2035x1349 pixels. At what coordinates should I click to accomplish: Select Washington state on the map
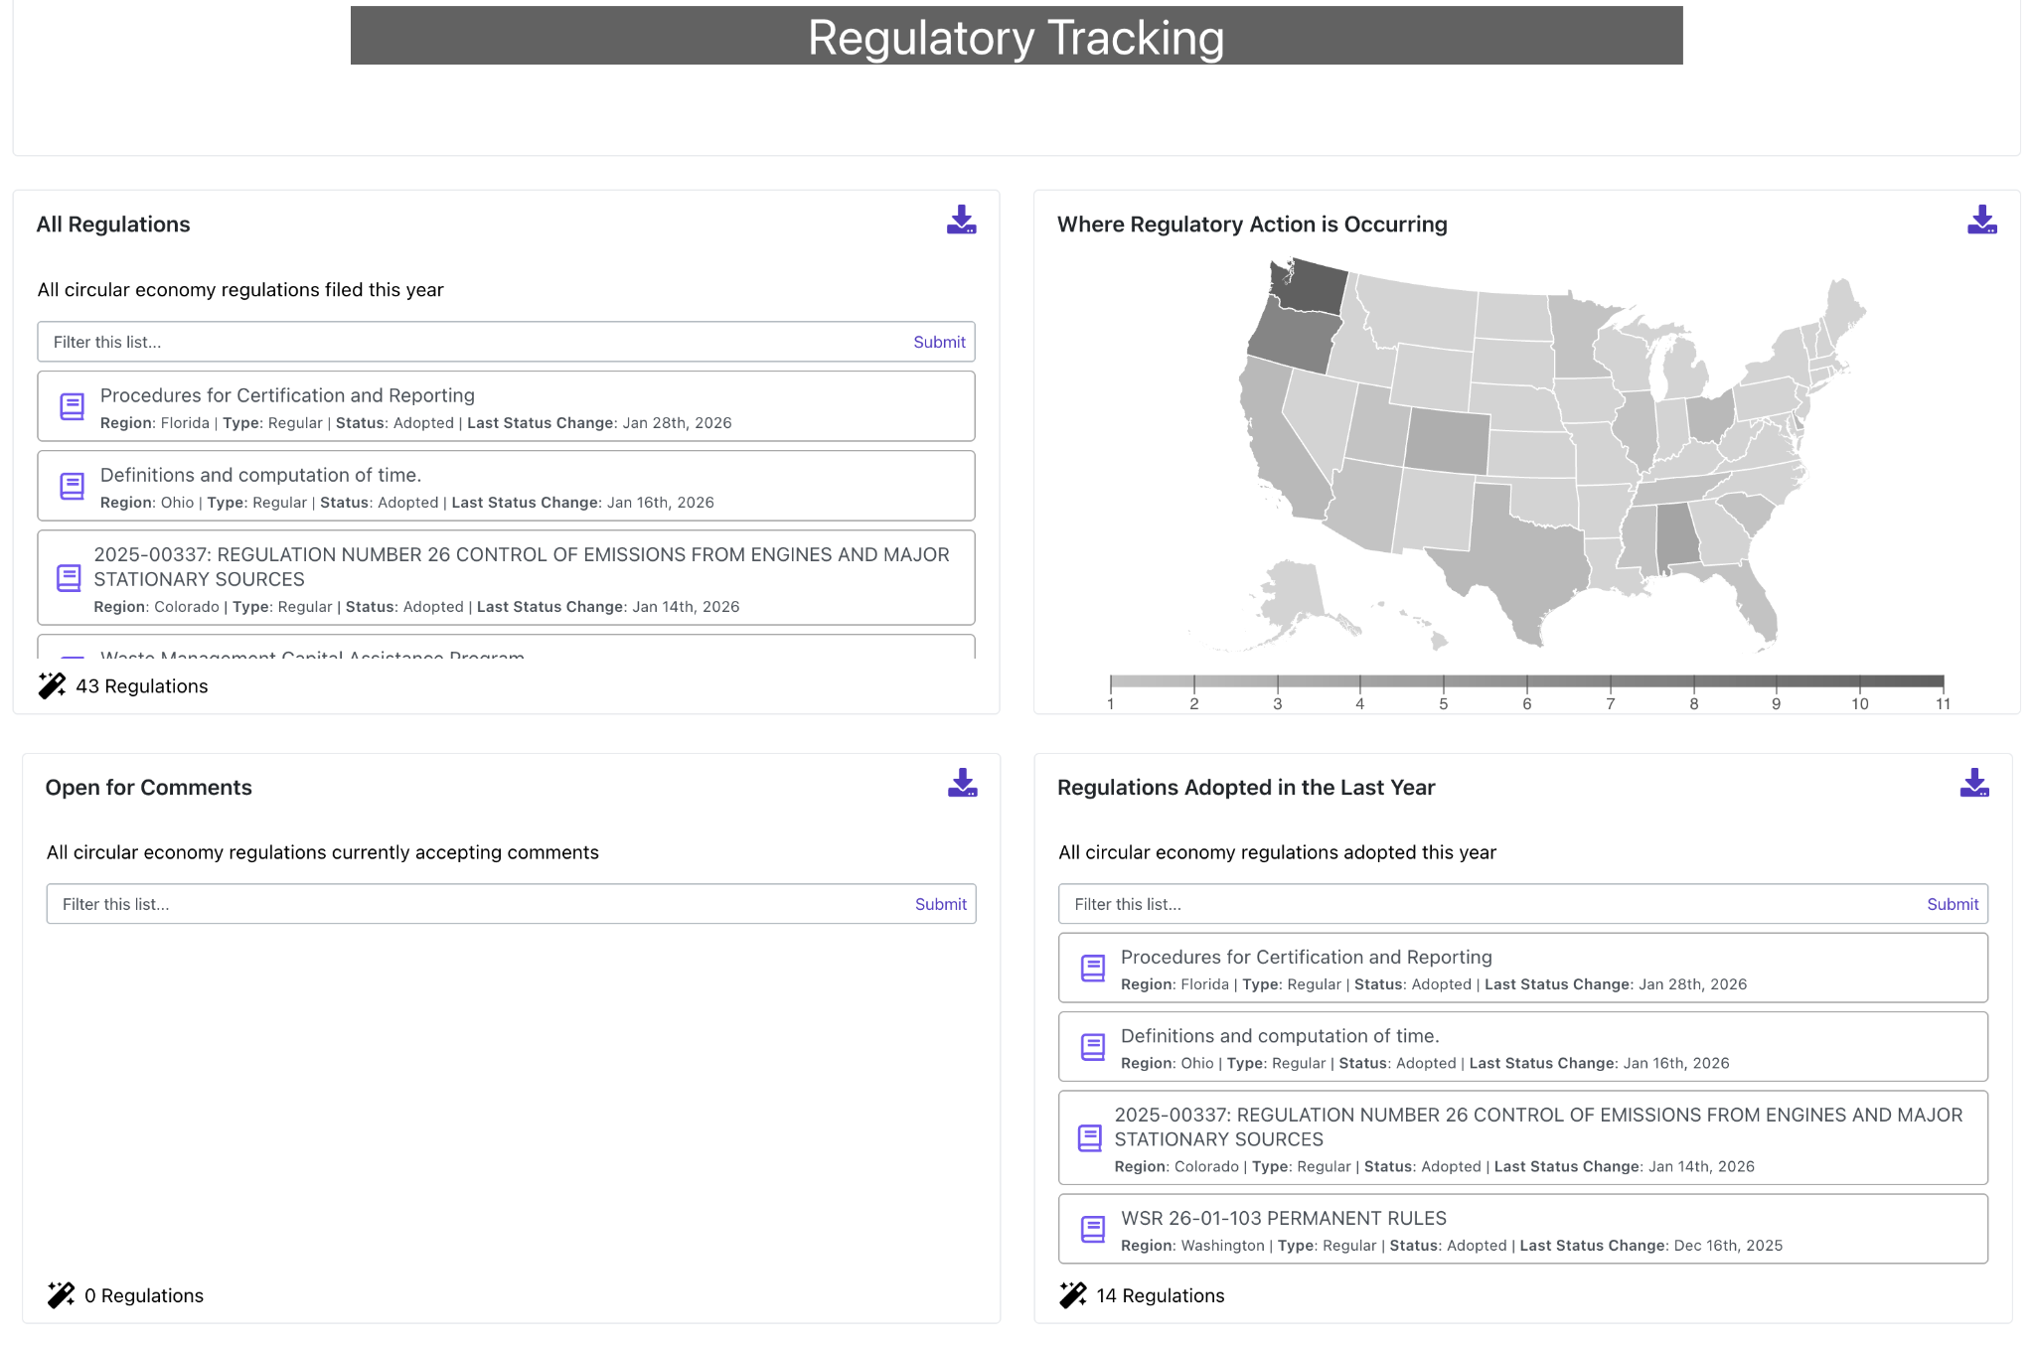point(1312,288)
